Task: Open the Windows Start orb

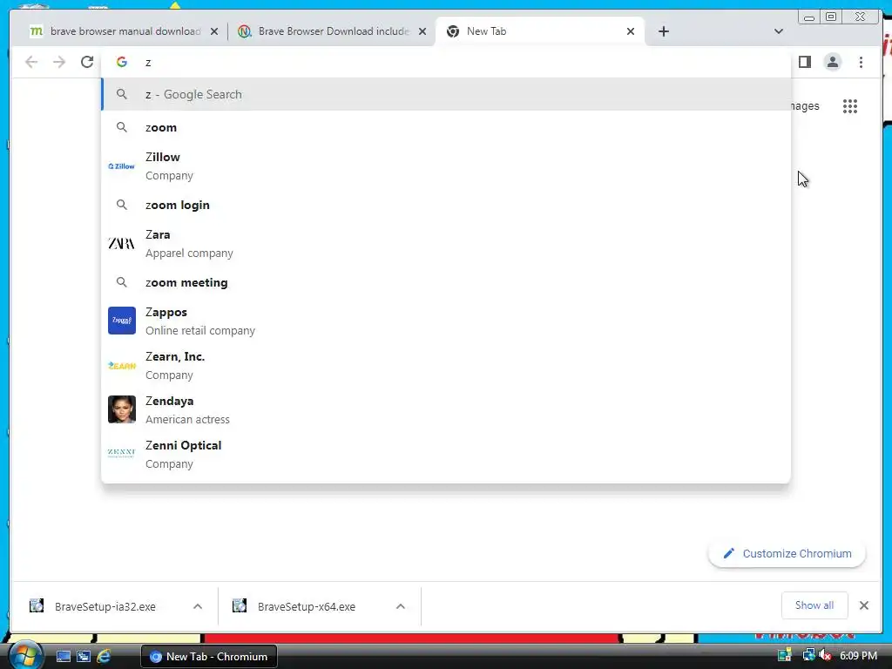Action: pos(24,655)
